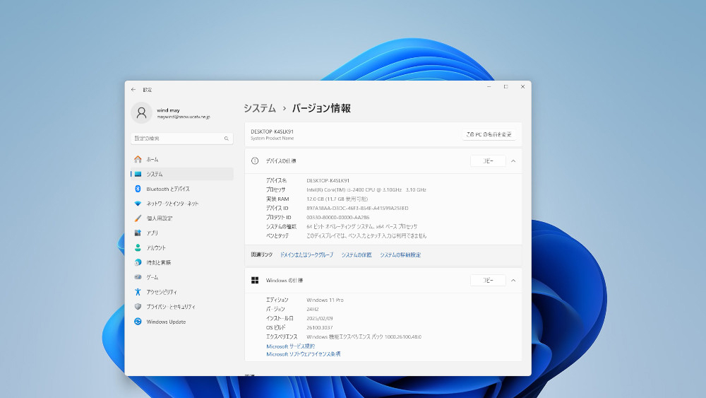
Task: Open アクセシビリティ figure icon
Action: (138, 292)
